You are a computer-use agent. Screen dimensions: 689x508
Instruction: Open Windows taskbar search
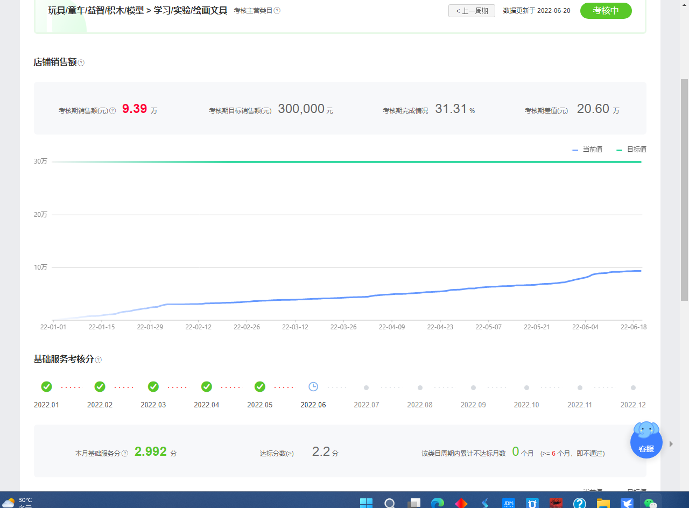390,503
